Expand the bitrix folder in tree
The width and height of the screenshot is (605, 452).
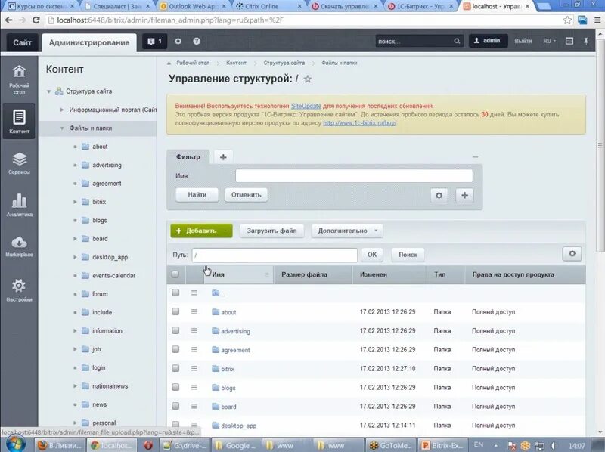tap(75, 202)
